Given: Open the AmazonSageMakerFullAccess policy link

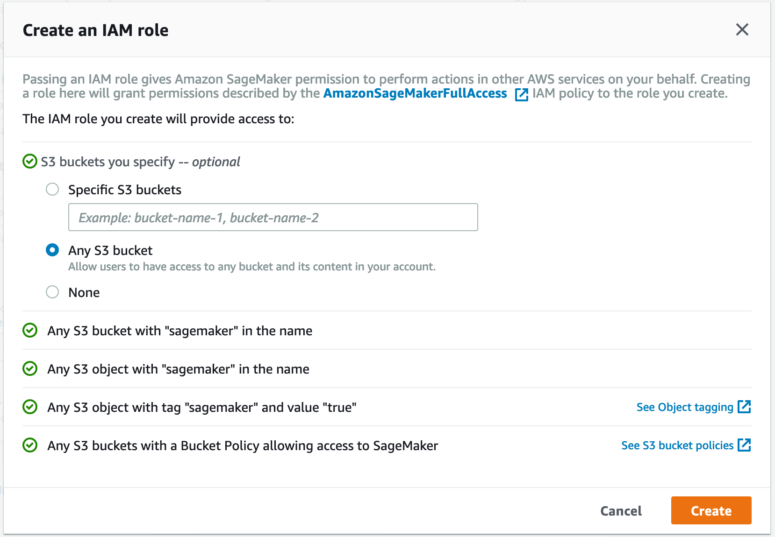Looking at the screenshot, I should (x=415, y=93).
